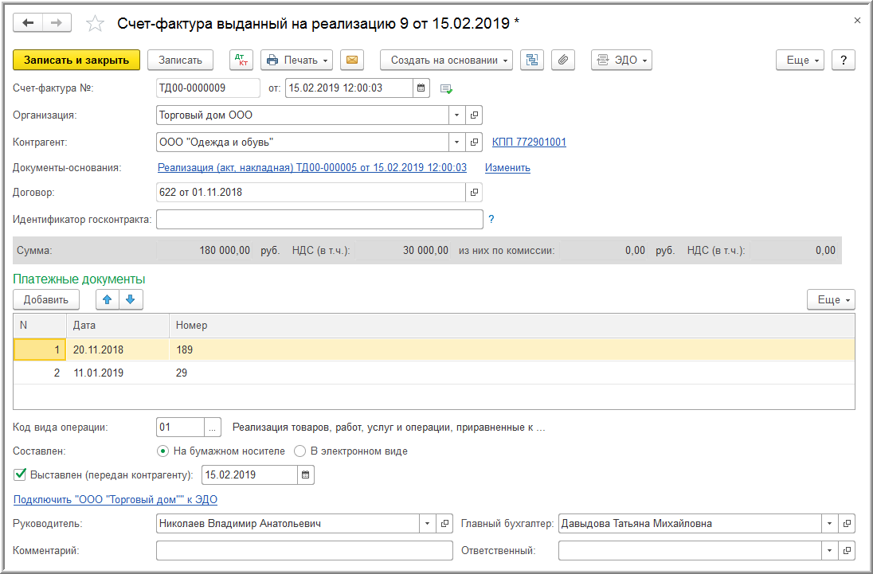Screen dimensions: 873x574
Task: Go forward with the right arrow button
Action: [x=57, y=23]
